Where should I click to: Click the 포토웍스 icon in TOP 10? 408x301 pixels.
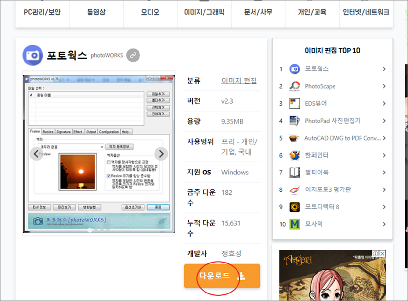[x=295, y=69]
